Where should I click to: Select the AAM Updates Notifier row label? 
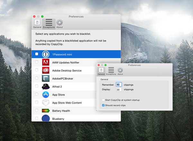click(66, 62)
